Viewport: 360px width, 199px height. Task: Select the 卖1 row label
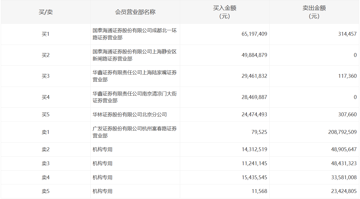coord(46,132)
